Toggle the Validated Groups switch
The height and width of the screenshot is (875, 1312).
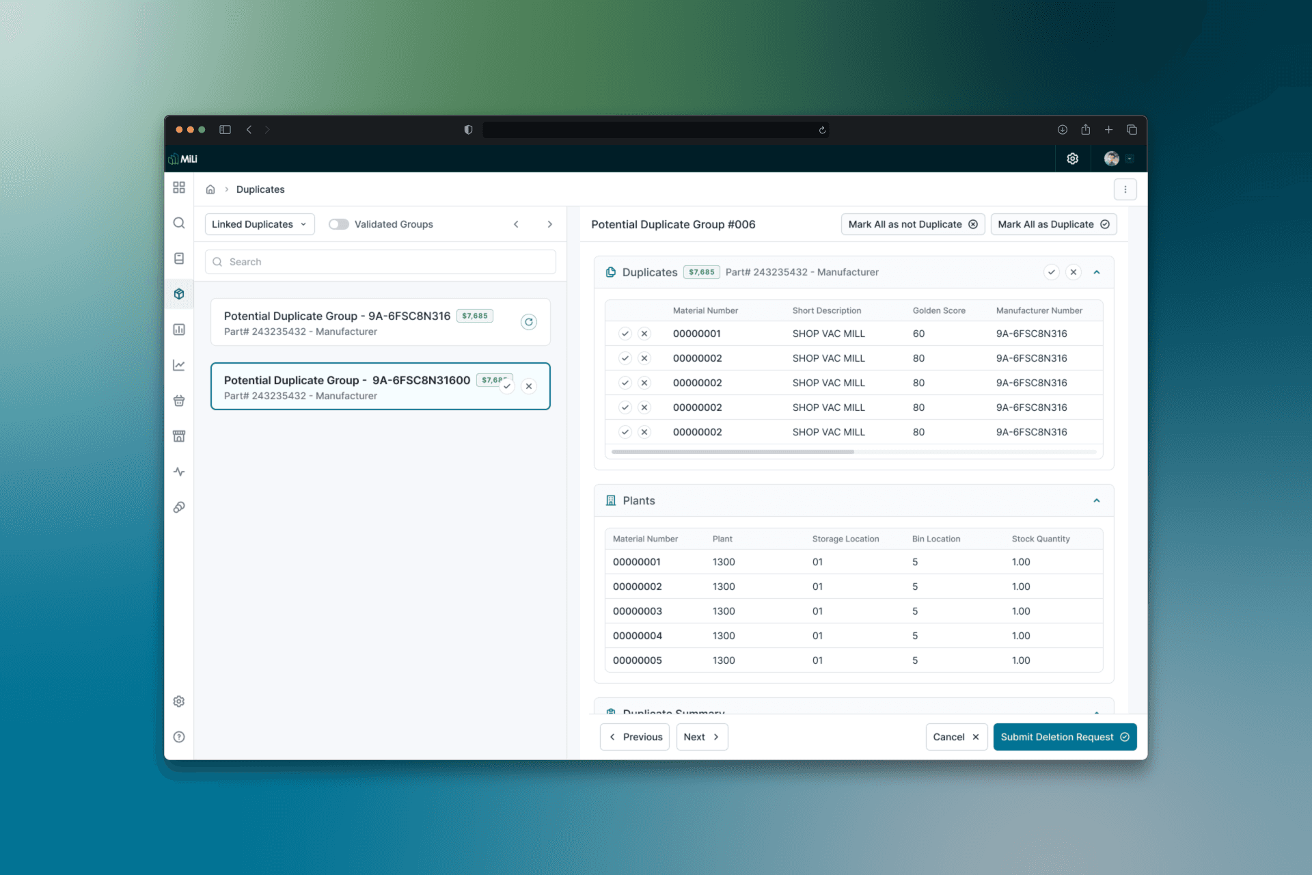click(338, 224)
